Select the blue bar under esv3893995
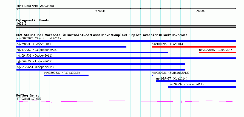Screen dimensions: 244x117 (x=126, y=41)
